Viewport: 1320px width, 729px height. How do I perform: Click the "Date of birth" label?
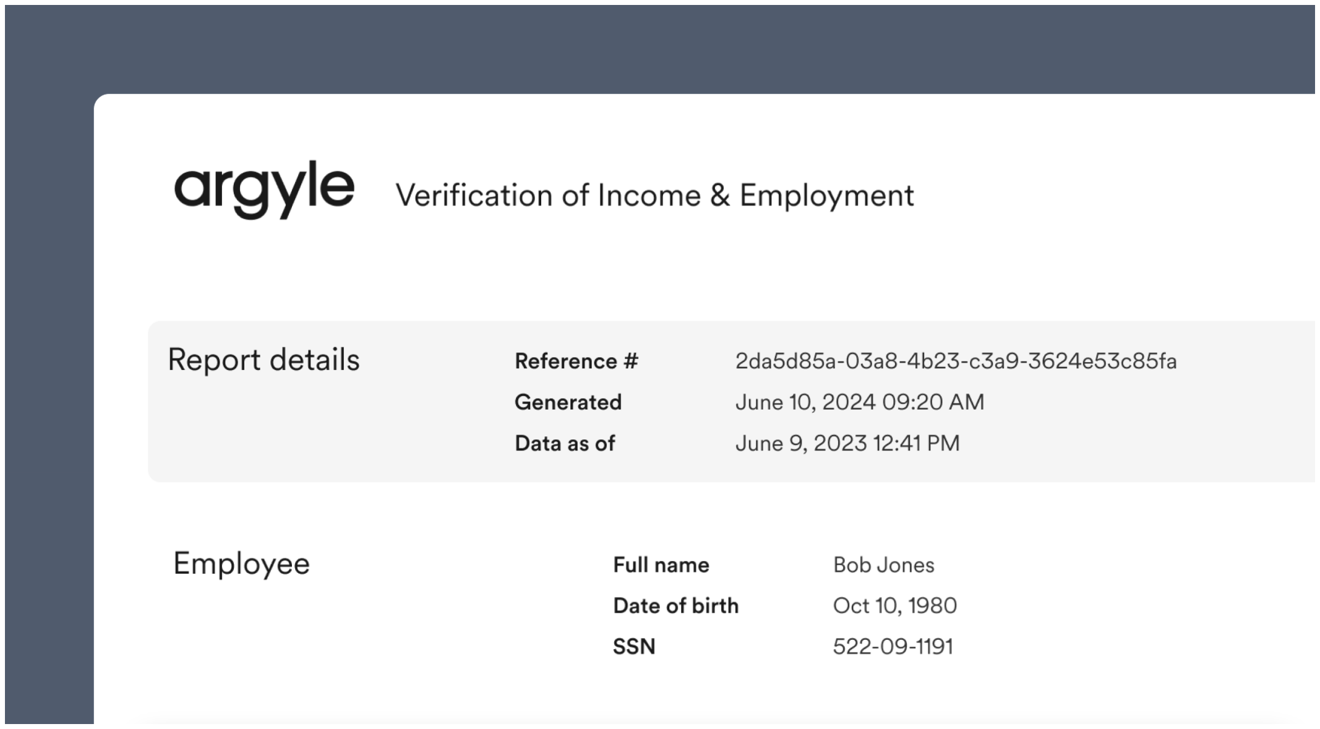[x=675, y=606]
